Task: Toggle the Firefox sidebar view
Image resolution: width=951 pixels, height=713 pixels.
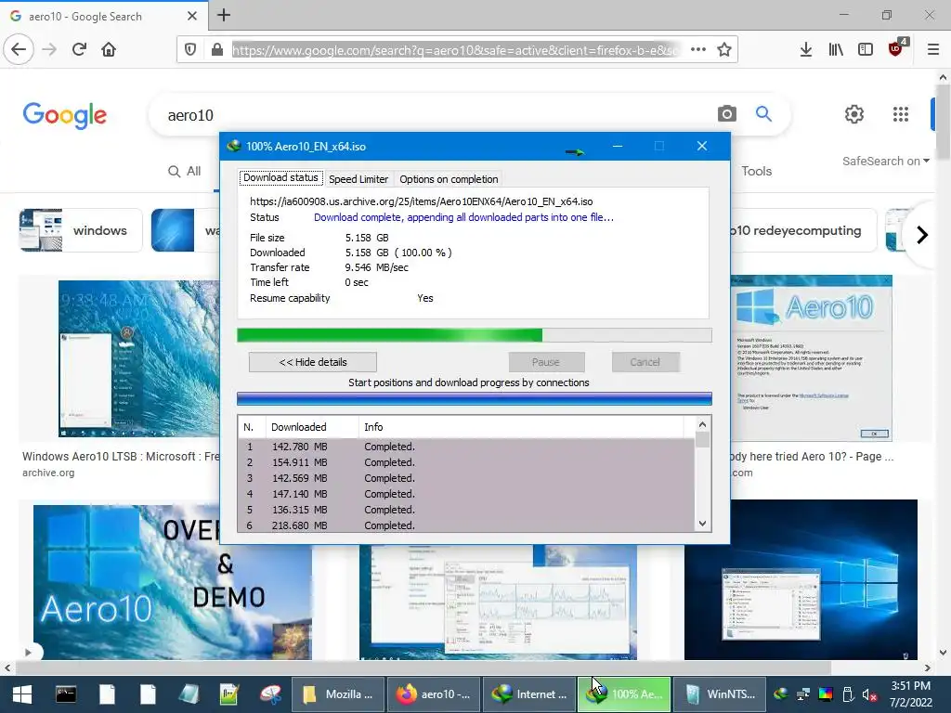Action: tap(866, 50)
